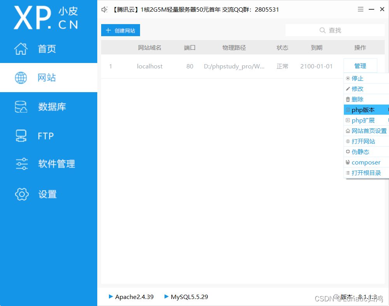Click the globe icon beside 网站
The image size is (389, 306).
tap(21, 78)
